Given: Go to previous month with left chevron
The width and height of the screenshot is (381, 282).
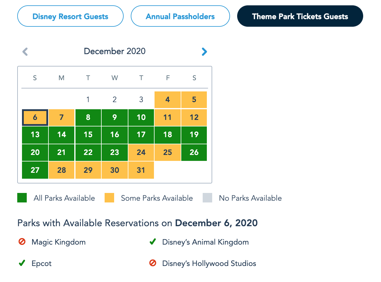Looking at the screenshot, I should coord(25,52).
